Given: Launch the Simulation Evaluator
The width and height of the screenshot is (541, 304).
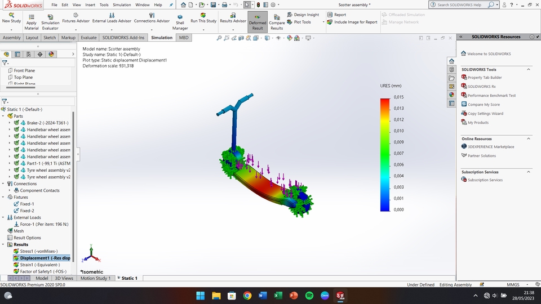Looking at the screenshot, I should coord(50,23).
